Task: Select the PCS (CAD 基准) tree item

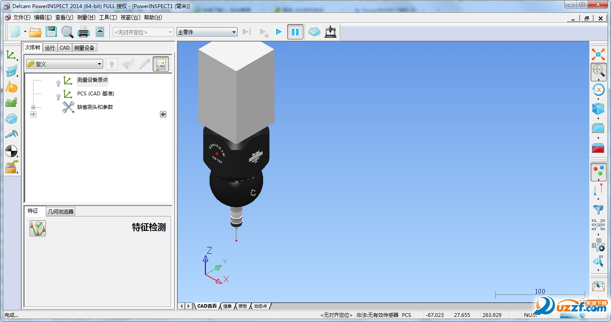Action: point(95,93)
